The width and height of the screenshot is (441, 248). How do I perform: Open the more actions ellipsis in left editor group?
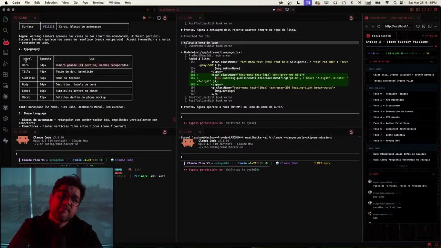tap(171, 18)
